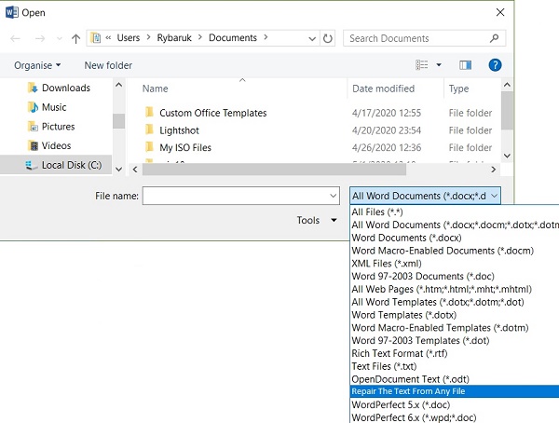This screenshot has height=423, width=559.
Task: Click the Custom Office Templates folder icon
Action: click(150, 113)
